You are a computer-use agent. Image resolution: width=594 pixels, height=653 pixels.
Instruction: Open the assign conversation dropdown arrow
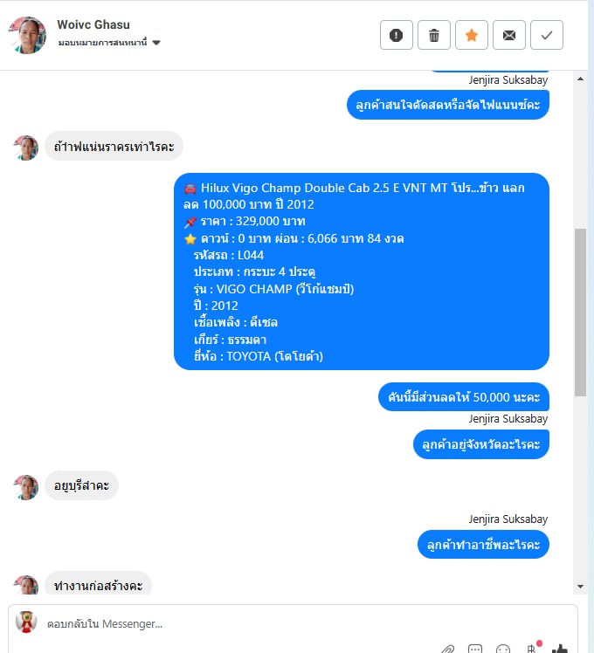(156, 43)
